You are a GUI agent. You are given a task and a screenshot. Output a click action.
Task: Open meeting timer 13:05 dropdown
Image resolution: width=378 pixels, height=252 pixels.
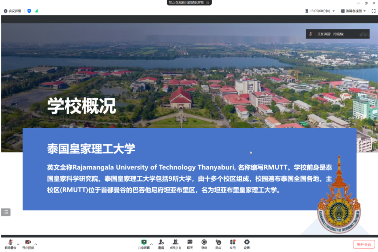point(320,11)
